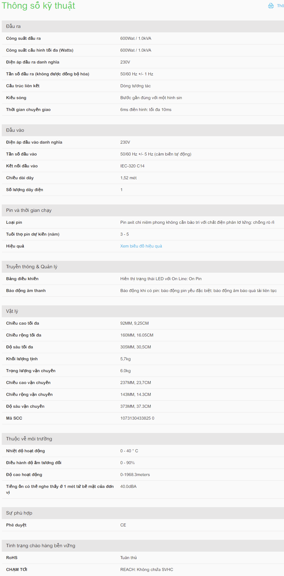Click the 'Sự phù hợp' section header
The image size is (284, 576).
[x=143, y=513]
